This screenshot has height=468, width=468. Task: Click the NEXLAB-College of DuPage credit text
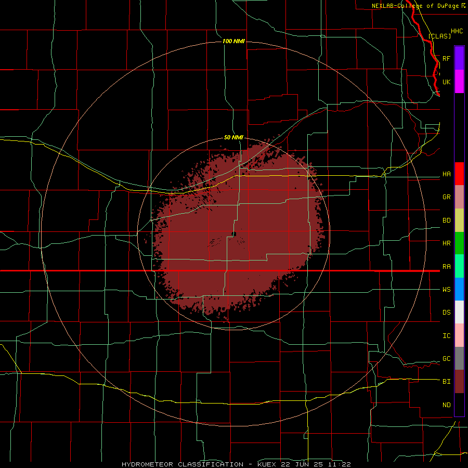[x=415, y=6]
